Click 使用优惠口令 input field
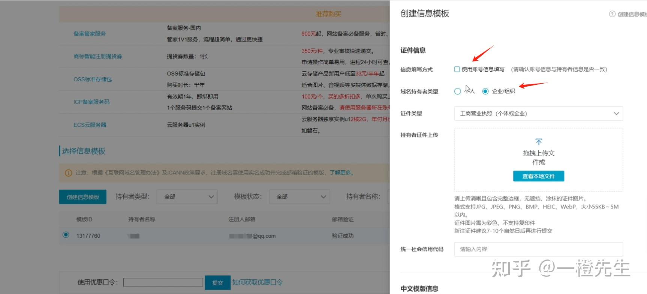This screenshot has width=647, height=294. 163,282
